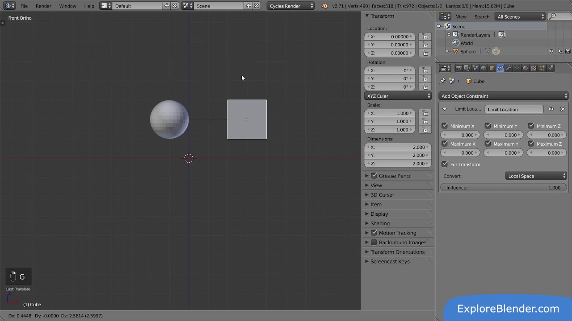The height and width of the screenshot is (321, 572).
Task: Adjust the constraint Influence slider
Action: tap(504, 188)
